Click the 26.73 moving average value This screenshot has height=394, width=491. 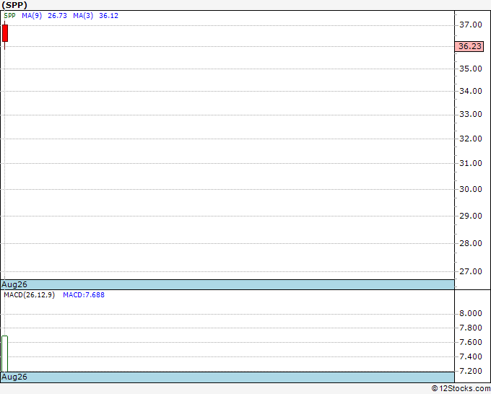(x=57, y=16)
